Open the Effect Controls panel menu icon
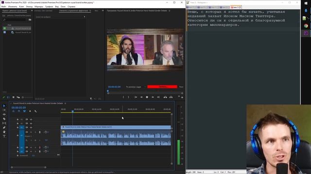This screenshot has height=174, width=311. (x=90, y=11)
